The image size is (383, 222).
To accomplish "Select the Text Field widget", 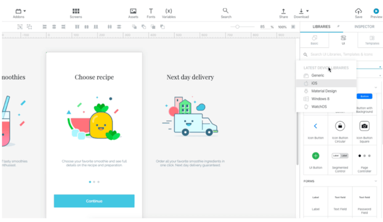I will [340, 202].
